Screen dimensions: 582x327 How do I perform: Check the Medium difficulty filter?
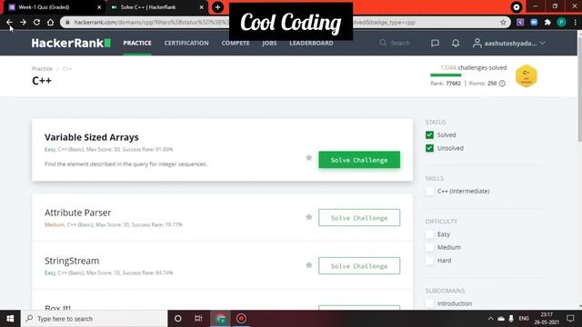click(x=429, y=247)
